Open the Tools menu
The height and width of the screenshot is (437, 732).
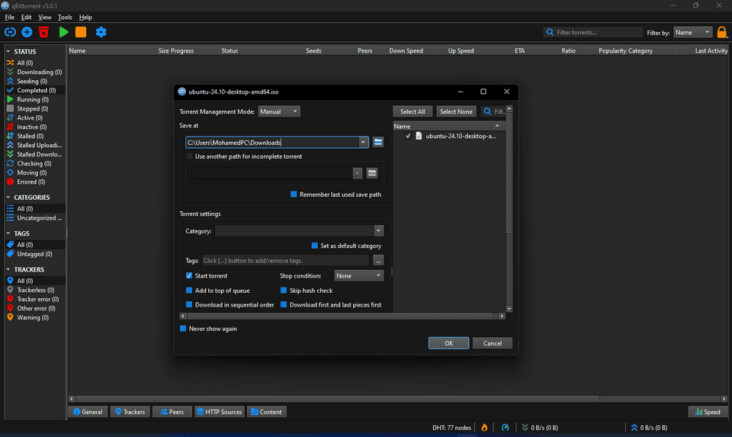(x=65, y=18)
